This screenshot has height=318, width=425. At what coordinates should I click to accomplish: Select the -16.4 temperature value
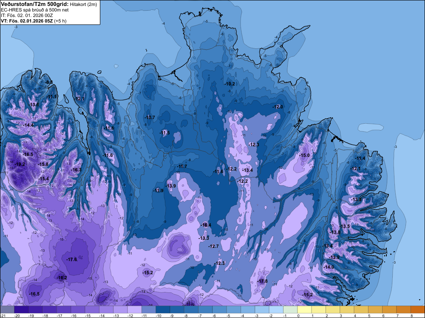click(x=206, y=225)
